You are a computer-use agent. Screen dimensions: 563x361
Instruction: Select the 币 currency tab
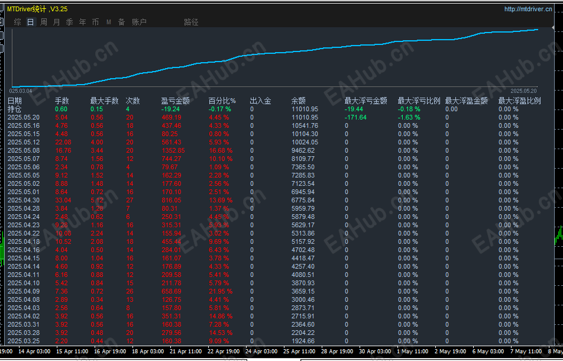click(95, 22)
